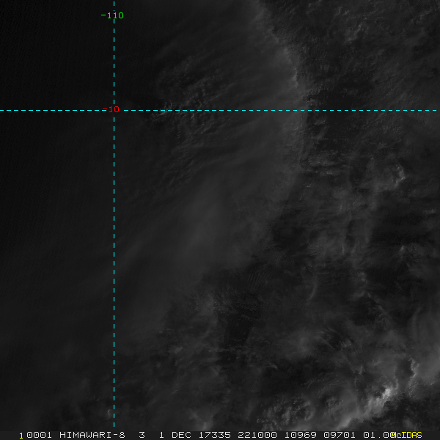Image resolution: width=440 pixels, height=440 pixels.
Task: Click the 0001 frame value
Action: pyautogui.click(x=40, y=435)
